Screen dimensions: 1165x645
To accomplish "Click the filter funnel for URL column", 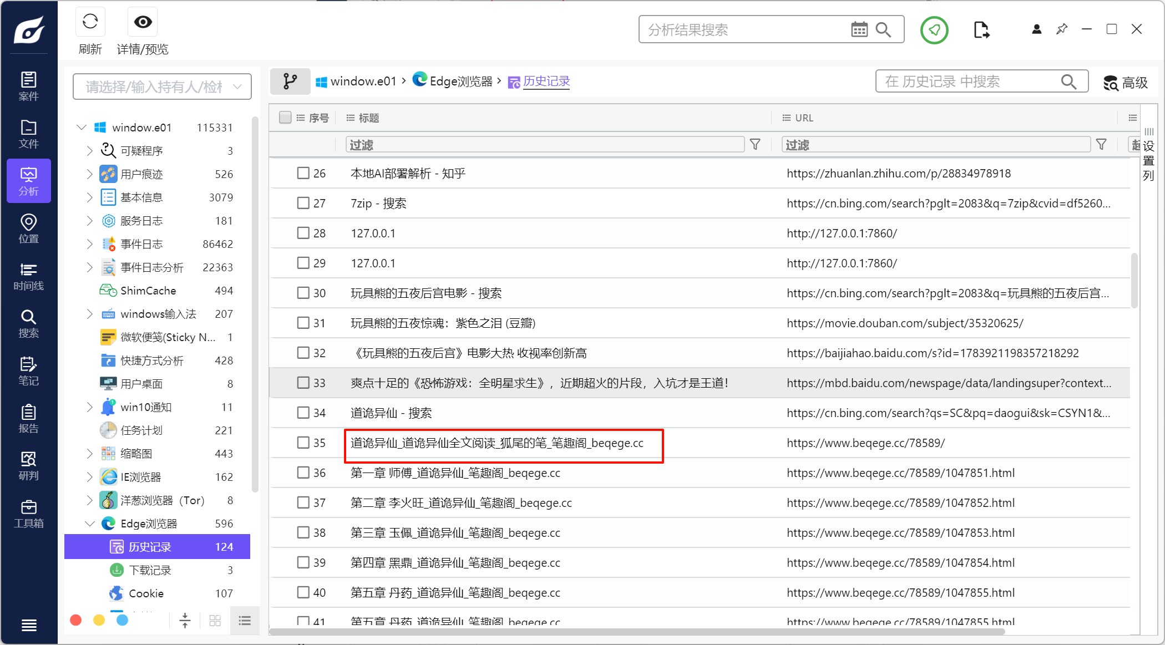I will click(1102, 145).
